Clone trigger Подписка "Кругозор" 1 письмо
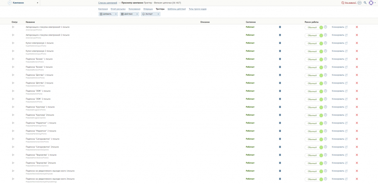The width and height of the screenshot is (378, 184). [x=340, y=107]
